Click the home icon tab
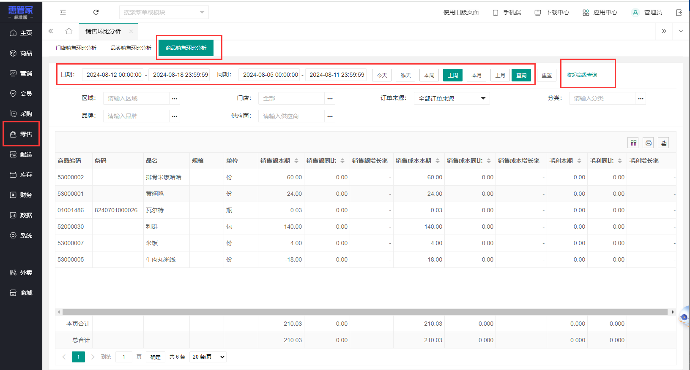The width and height of the screenshot is (690, 370). 69,31
